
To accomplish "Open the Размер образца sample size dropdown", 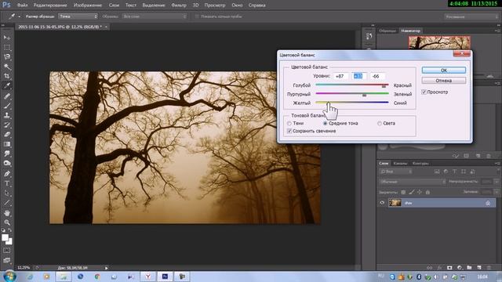I will pos(78,16).
